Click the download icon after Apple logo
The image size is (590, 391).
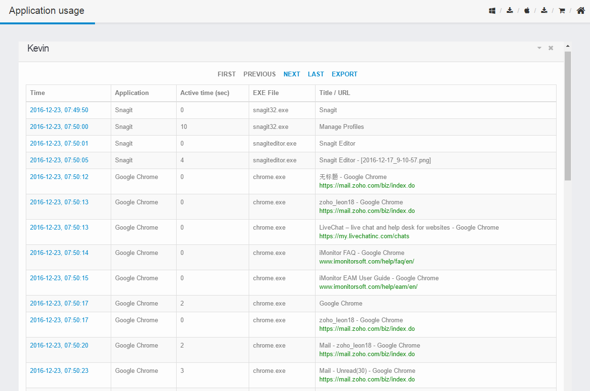point(544,11)
